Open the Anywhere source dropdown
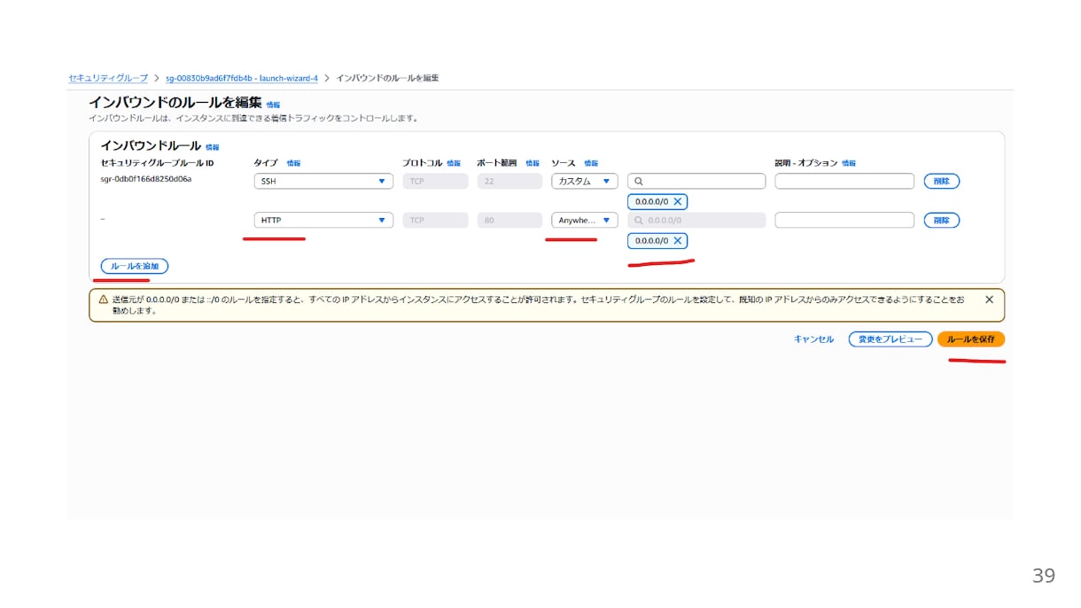Viewport: 1081px width, 608px height. [584, 220]
